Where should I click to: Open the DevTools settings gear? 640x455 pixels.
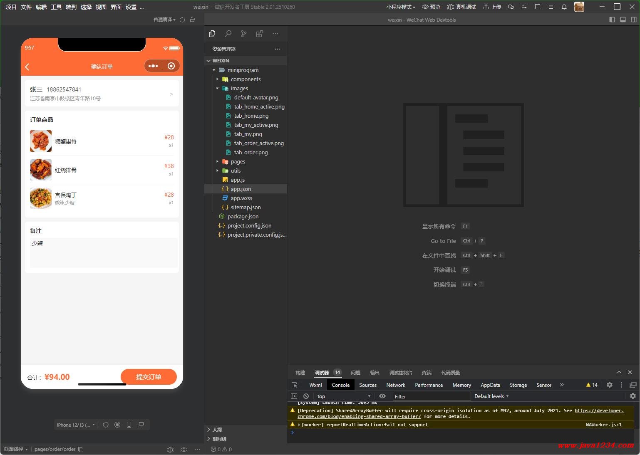(x=609, y=385)
